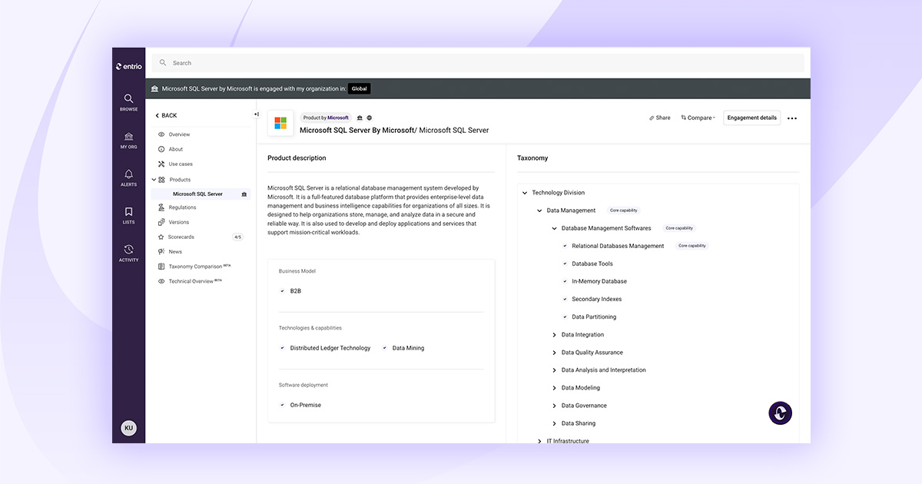Toggle the Data Partitioning checkmark
Image resolution: width=922 pixels, height=484 pixels.
pos(565,317)
